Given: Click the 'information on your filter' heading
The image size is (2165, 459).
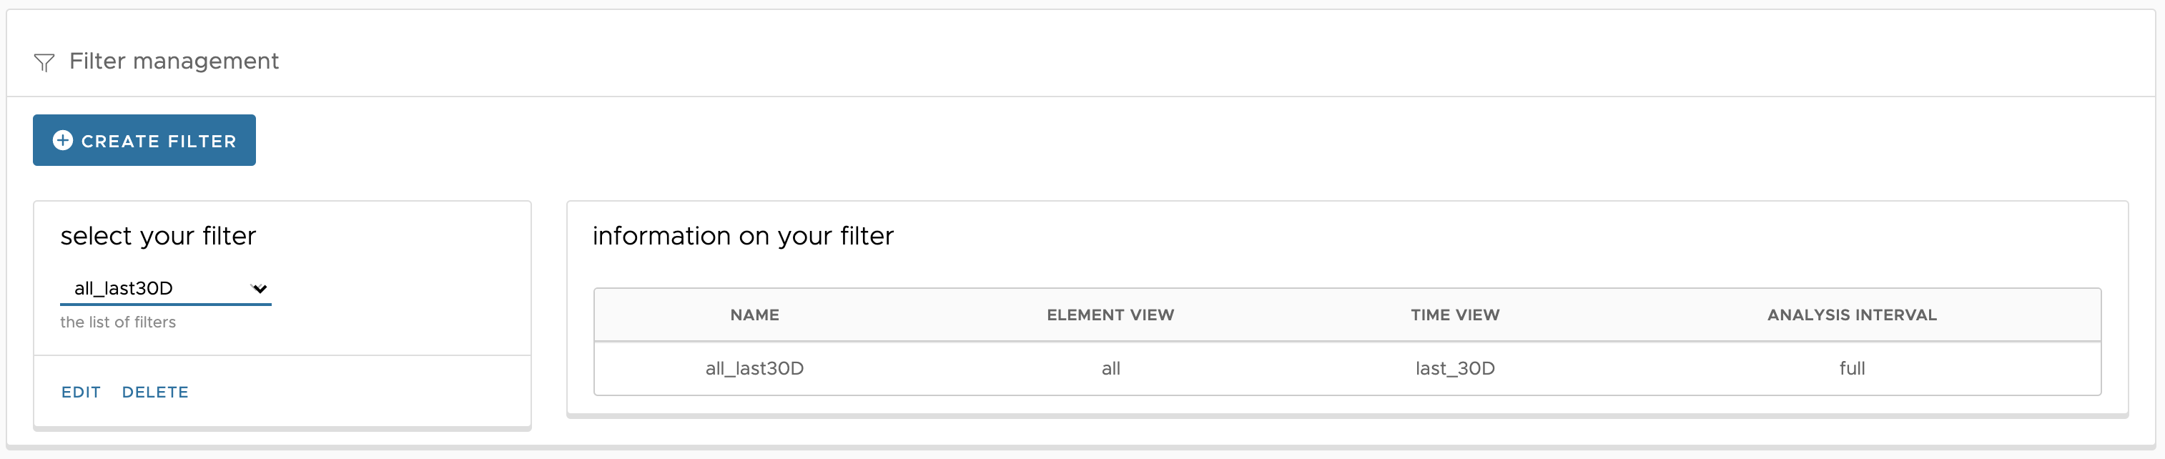Looking at the screenshot, I should (743, 236).
